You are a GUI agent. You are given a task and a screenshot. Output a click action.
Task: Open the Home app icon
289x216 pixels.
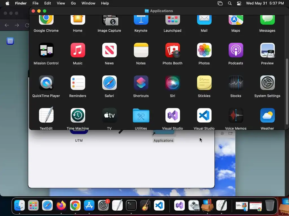click(78, 20)
